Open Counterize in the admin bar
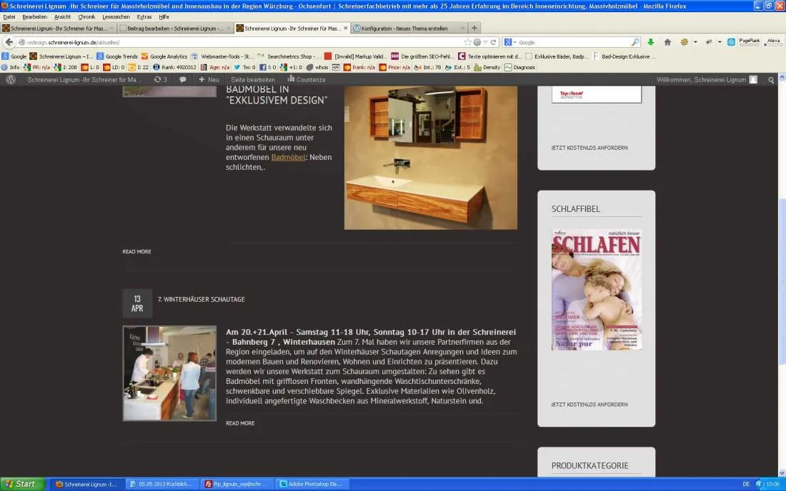 307,80
